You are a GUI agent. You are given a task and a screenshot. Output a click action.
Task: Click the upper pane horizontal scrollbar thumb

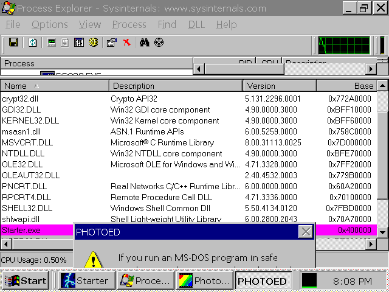pyautogui.click(x=244, y=69)
